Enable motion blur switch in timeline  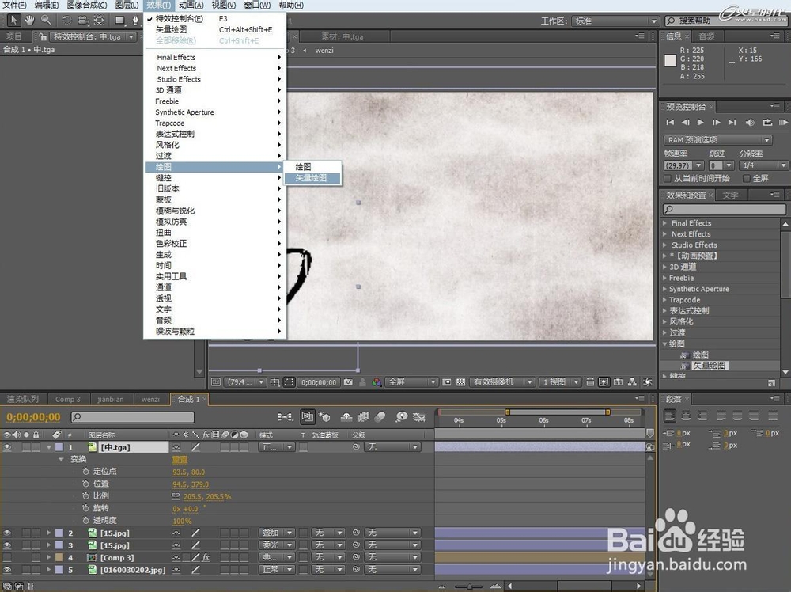pyautogui.click(x=380, y=416)
